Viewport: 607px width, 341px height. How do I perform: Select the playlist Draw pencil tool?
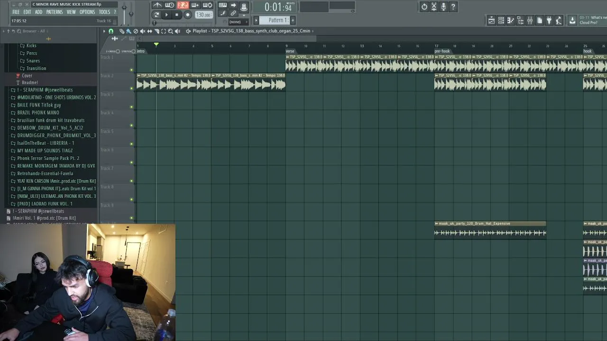[122, 31]
